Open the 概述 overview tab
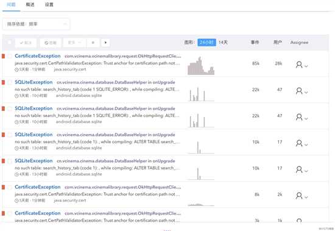The width and height of the screenshot is (335, 231). click(x=30, y=4)
